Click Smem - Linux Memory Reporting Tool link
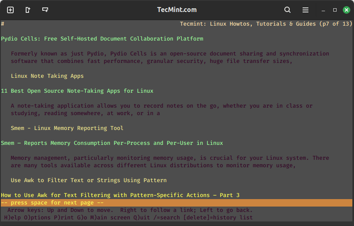 [x=67, y=128]
